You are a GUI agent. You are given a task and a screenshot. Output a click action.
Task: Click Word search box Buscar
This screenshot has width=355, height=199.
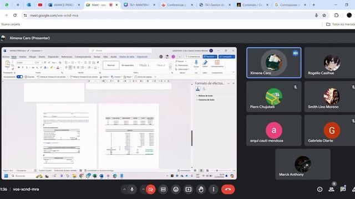click(120, 50)
